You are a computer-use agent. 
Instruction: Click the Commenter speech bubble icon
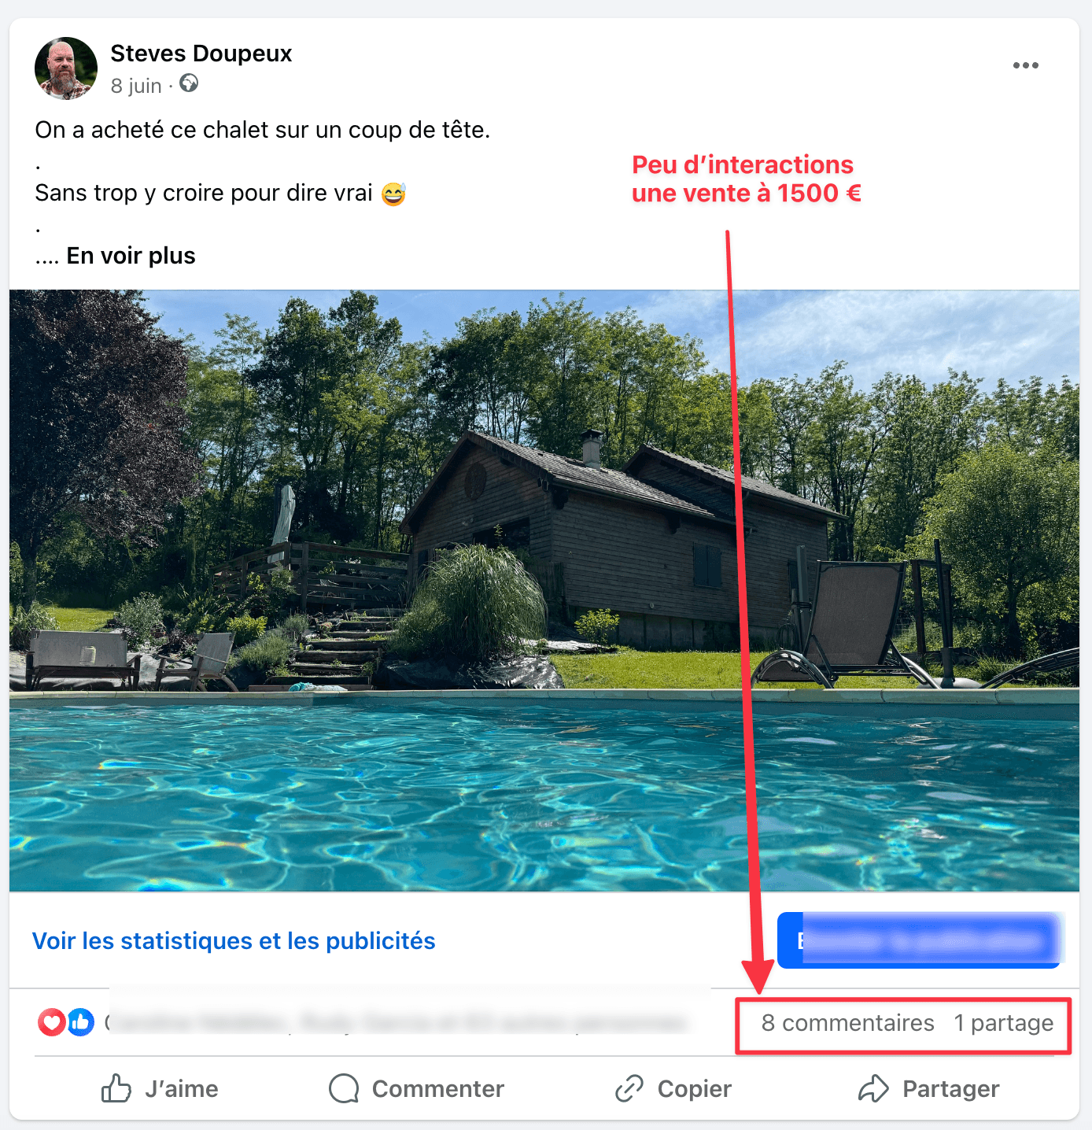point(344,1088)
